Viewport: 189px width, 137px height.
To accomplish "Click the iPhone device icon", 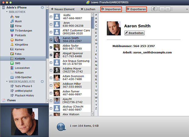I will click(3, 7).
